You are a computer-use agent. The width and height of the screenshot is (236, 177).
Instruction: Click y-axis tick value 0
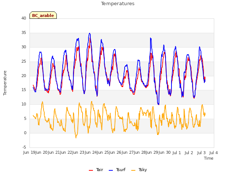pos(25,133)
